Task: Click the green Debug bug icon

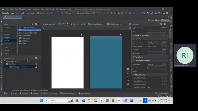Action: [111, 13]
